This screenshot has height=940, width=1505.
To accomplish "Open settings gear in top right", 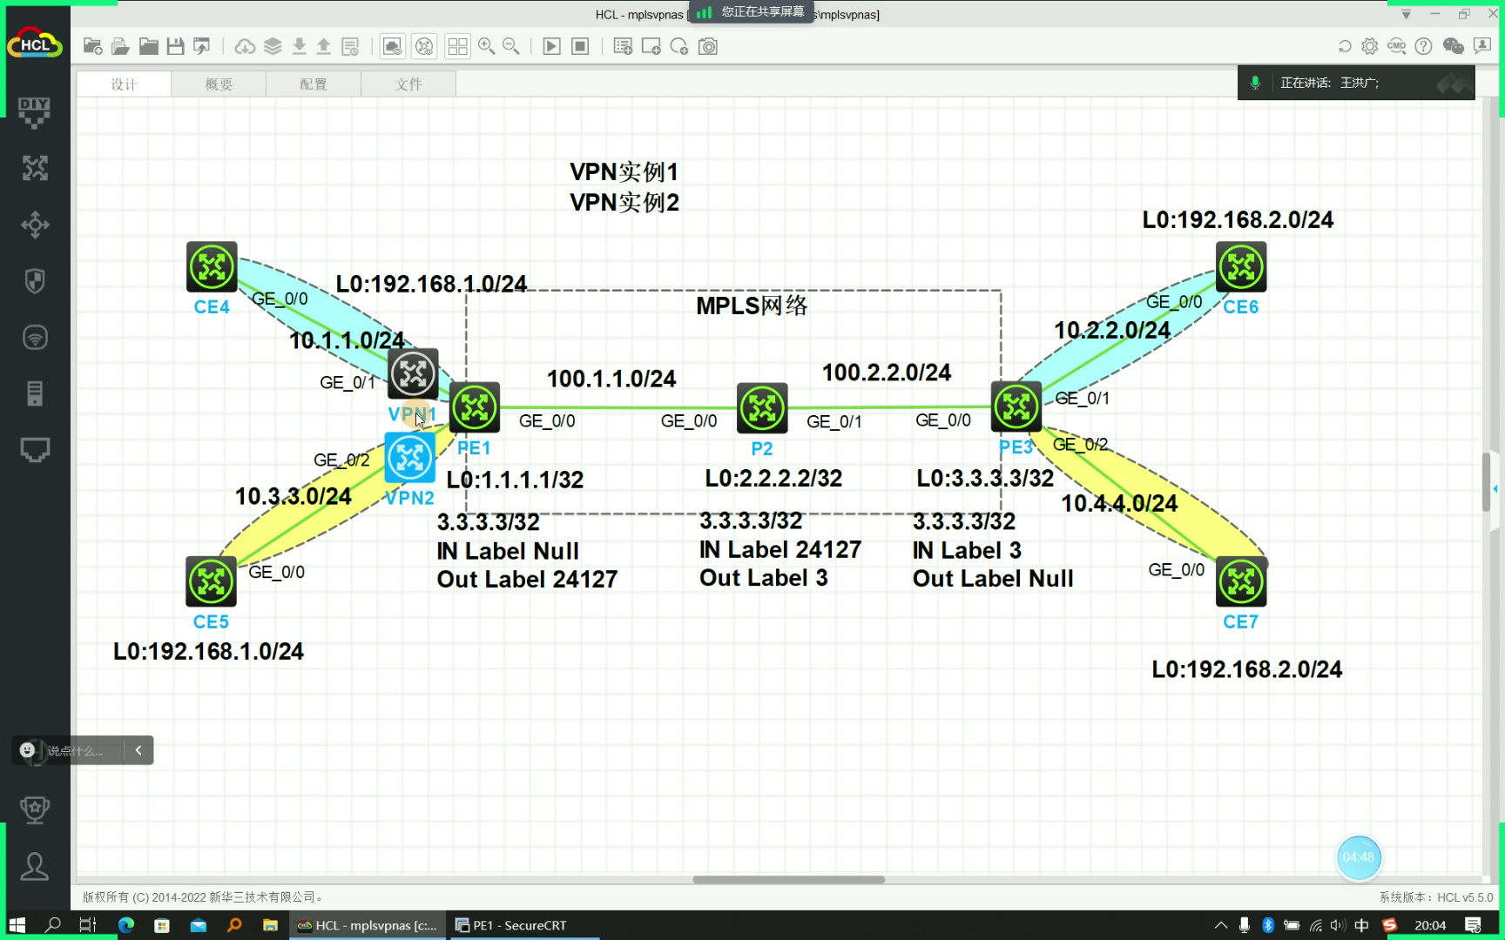I will pyautogui.click(x=1370, y=46).
